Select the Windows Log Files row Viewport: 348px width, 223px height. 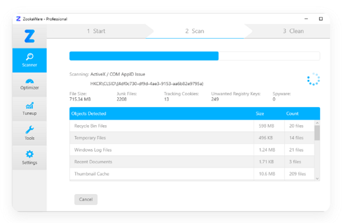click(x=192, y=150)
